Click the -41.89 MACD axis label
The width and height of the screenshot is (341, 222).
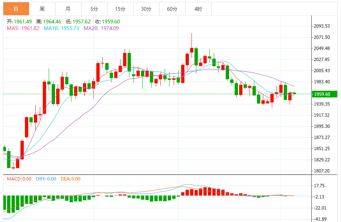click(x=320, y=219)
